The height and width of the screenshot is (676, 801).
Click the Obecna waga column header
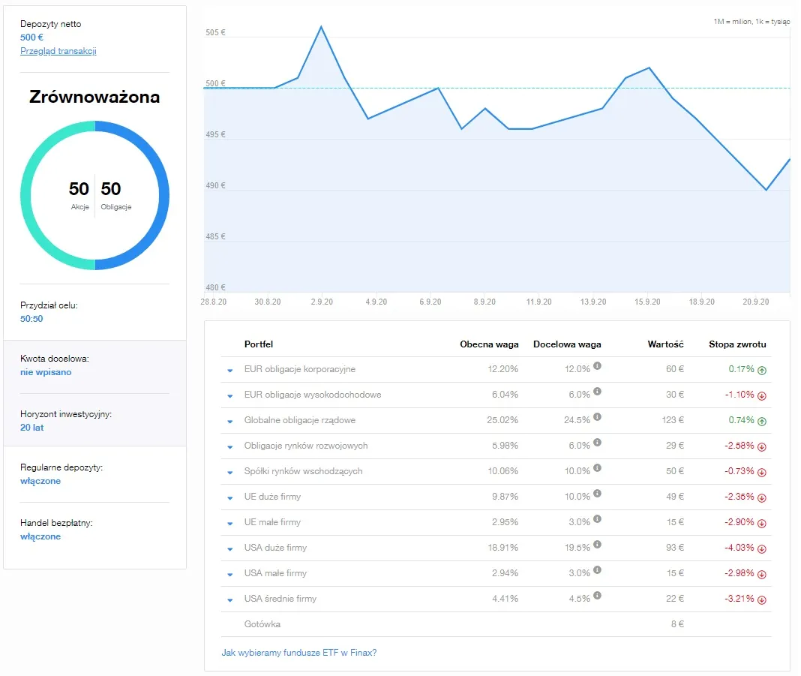pos(489,344)
